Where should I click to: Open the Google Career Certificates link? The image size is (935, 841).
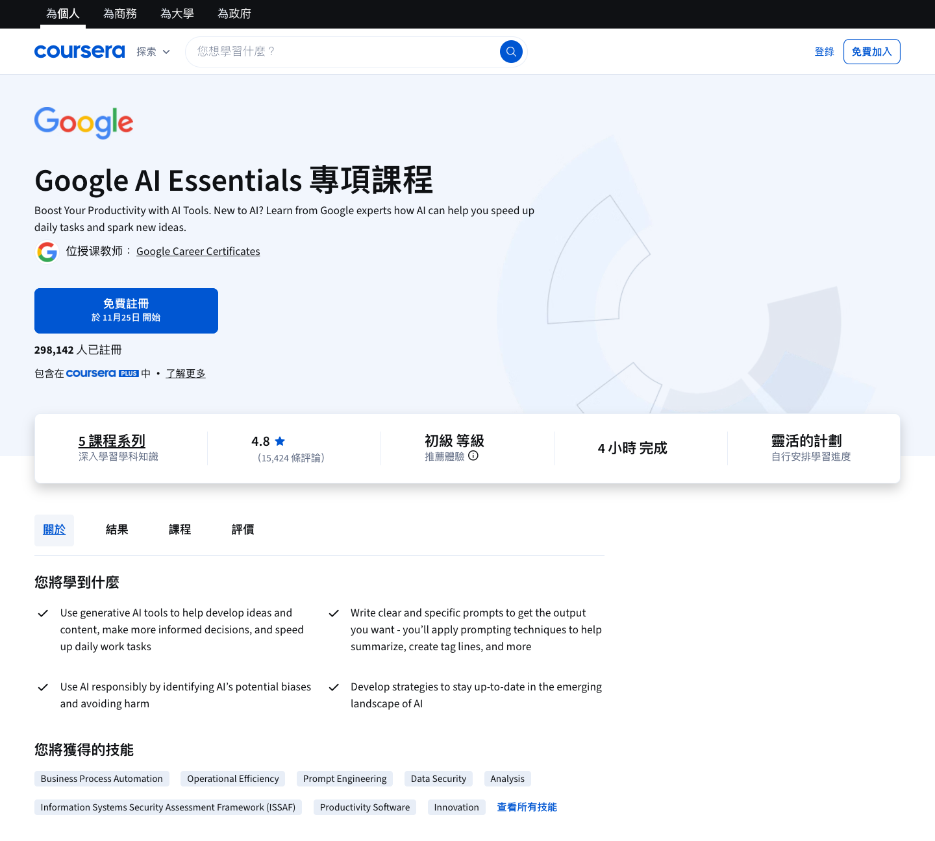[x=198, y=252]
